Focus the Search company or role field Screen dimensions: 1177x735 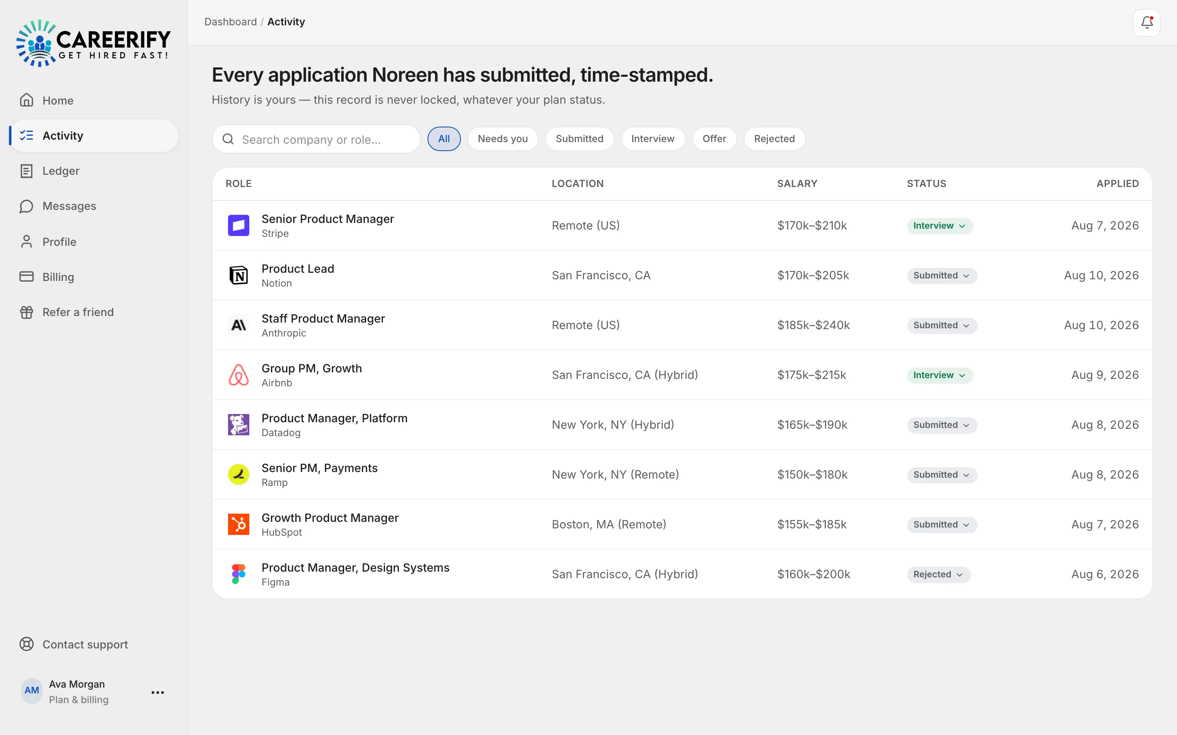[x=316, y=140]
